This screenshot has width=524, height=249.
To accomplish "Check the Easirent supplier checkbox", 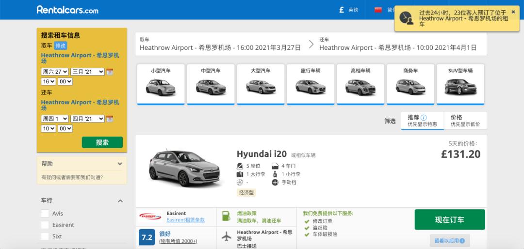I will [45, 225].
